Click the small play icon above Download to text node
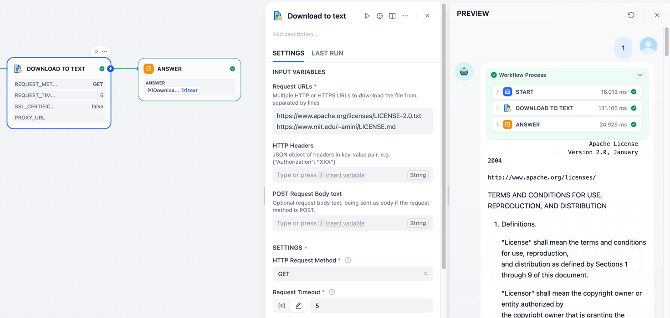Screen dimensions: 670x318 click(96, 51)
